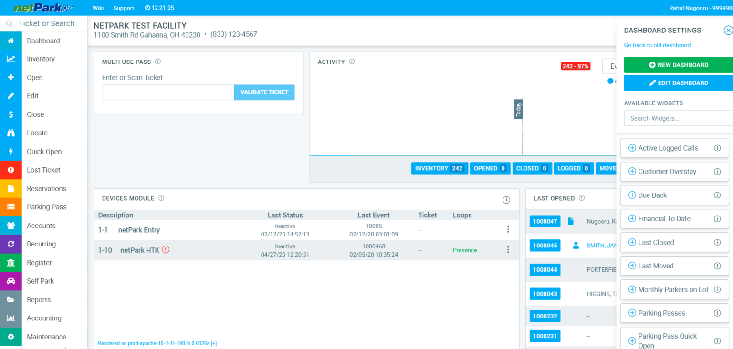Screen dimensions: 733x349
Task: Select the Edit pencil icon
Action: pos(10,96)
